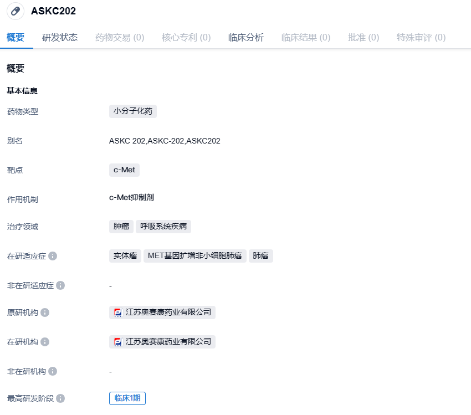Click company logo in 在研机构 row
This screenshot has height=415, width=471.
tap(117, 342)
